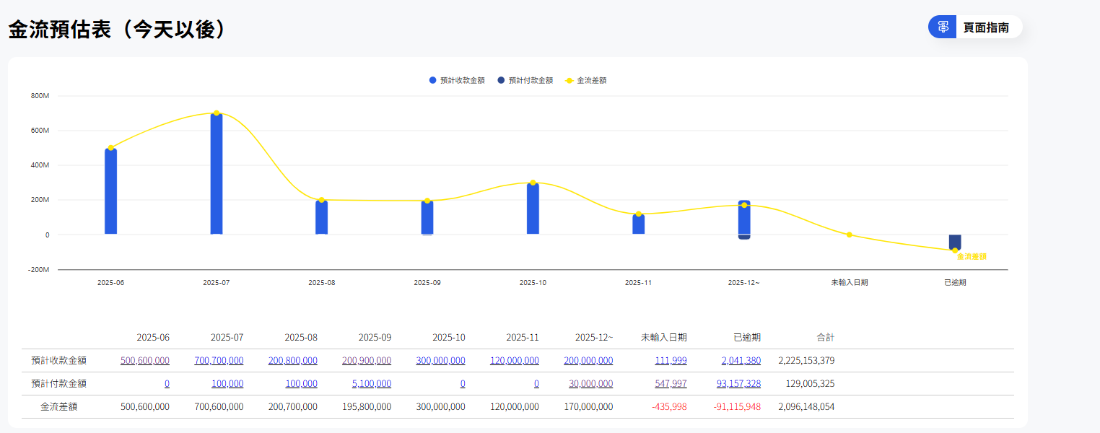
Task: Select difference value 700,600,000
Action: [219, 407]
